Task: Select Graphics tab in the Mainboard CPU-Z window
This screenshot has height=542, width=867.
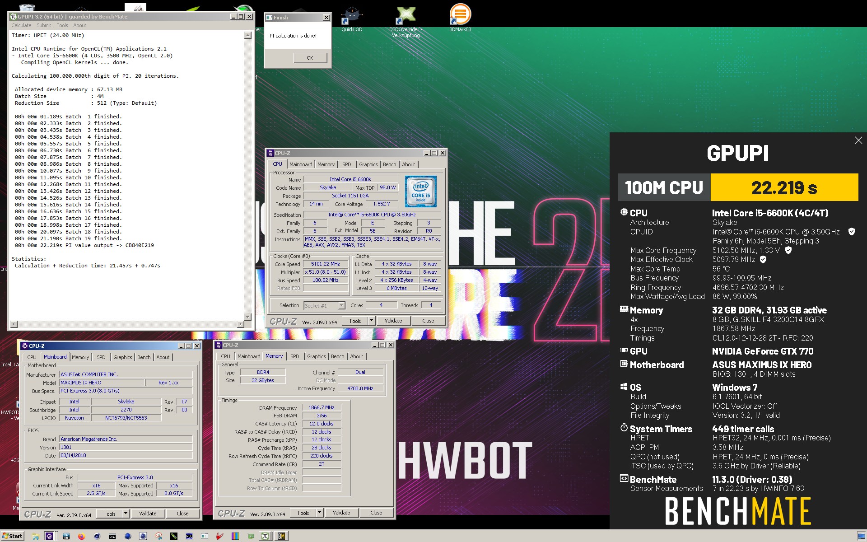Action: 123,357
